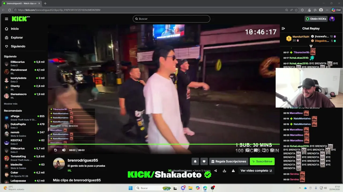Open the Kick hamburger sidebar menu

click(6, 19)
